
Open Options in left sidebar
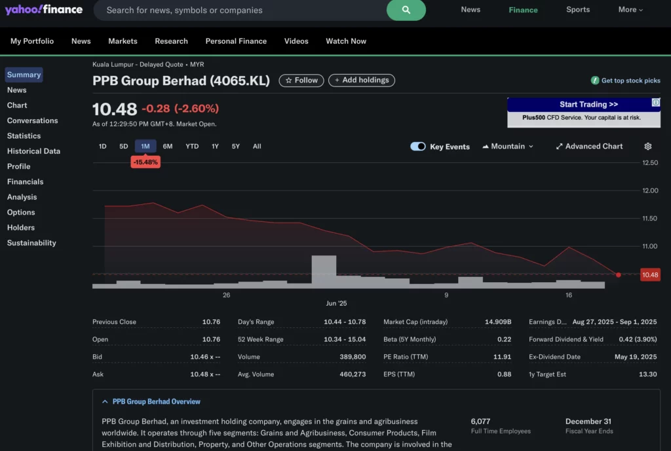click(x=21, y=212)
